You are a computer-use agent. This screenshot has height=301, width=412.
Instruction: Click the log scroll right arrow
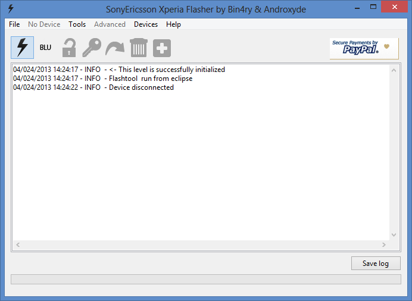[x=384, y=245]
